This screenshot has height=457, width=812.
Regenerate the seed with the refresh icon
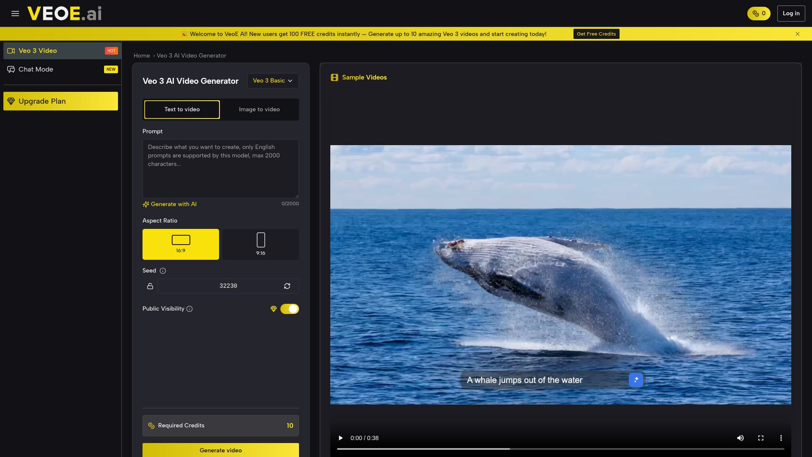click(288, 286)
